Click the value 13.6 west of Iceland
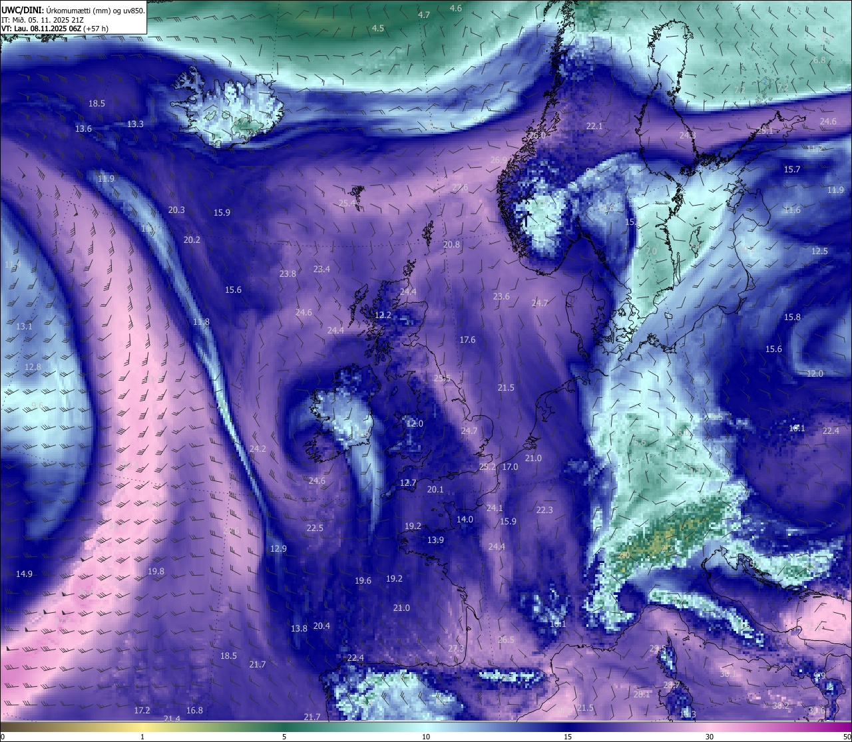The height and width of the screenshot is (742, 852). pos(83,128)
